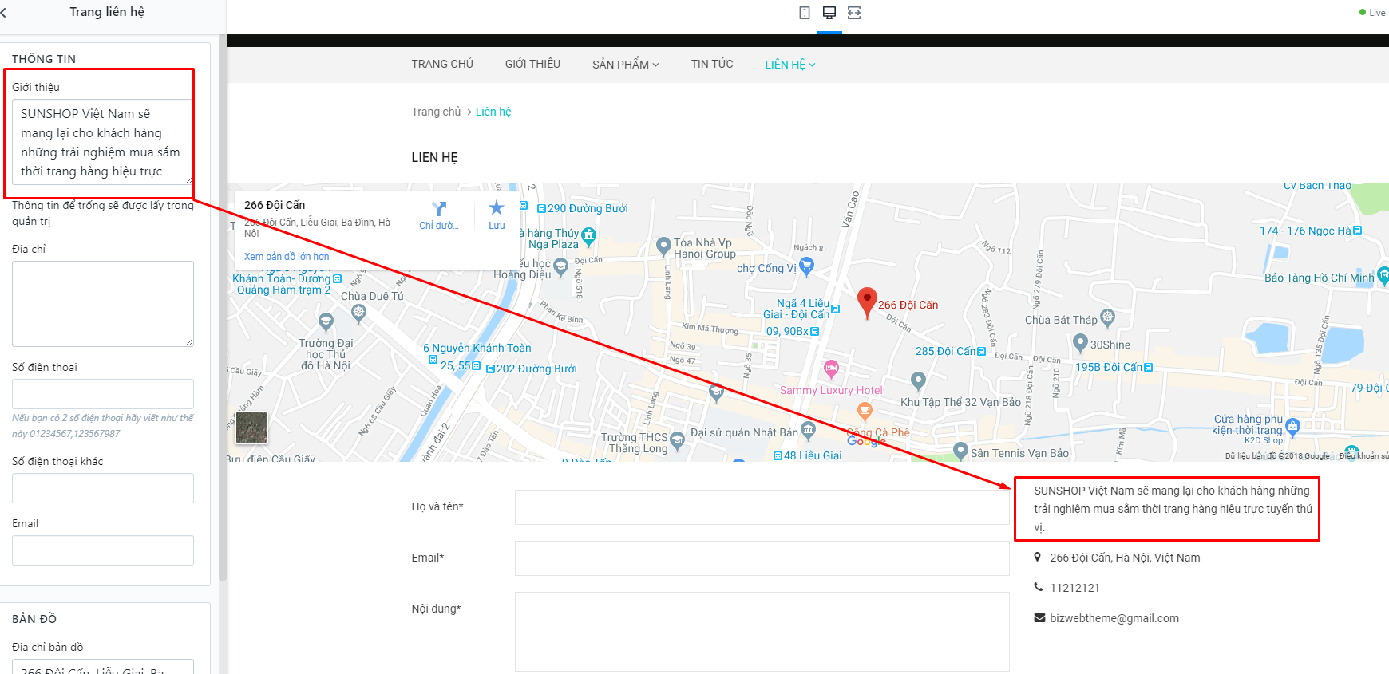Click the Chùa Bát Tháp temple marker
Image resolution: width=1389 pixels, height=674 pixels.
(1107, 317)
